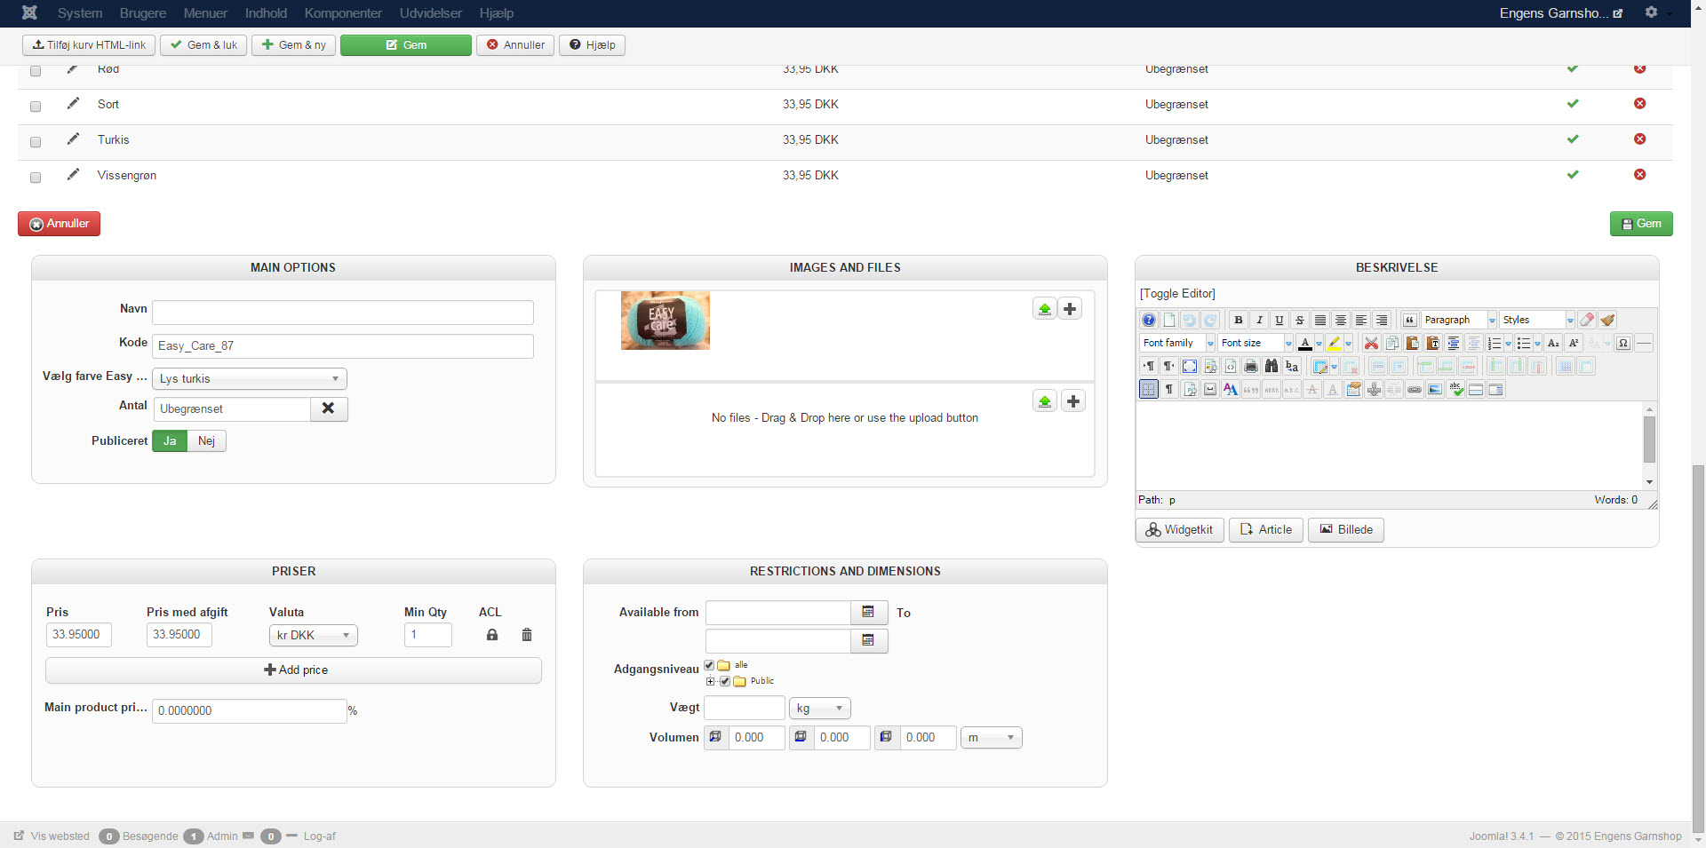Click the Gem & luk button
1706x848 pixels.
203,45
